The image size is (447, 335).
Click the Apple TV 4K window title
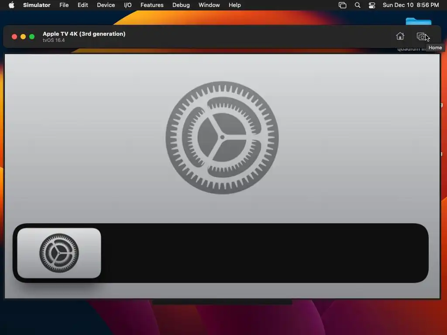tap(84, 34)
